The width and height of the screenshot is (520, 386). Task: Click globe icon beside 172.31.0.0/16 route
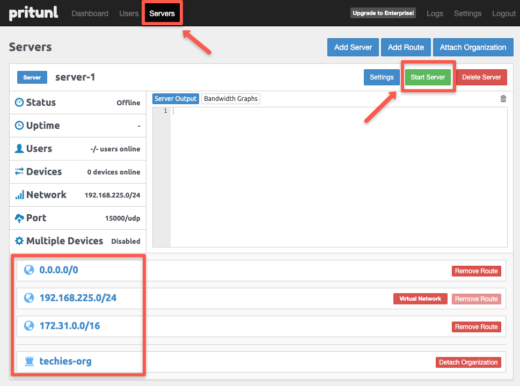(29, 325)
